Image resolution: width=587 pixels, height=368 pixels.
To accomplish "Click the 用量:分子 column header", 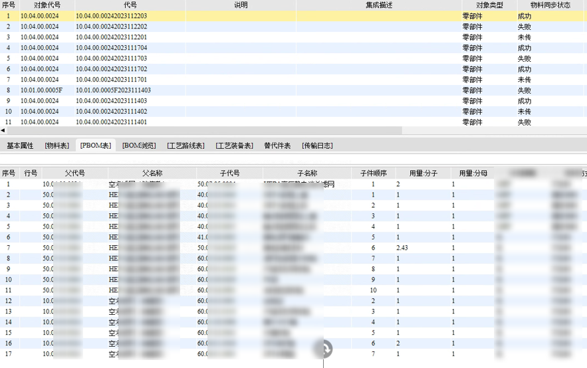I will (x=423, y=173).
